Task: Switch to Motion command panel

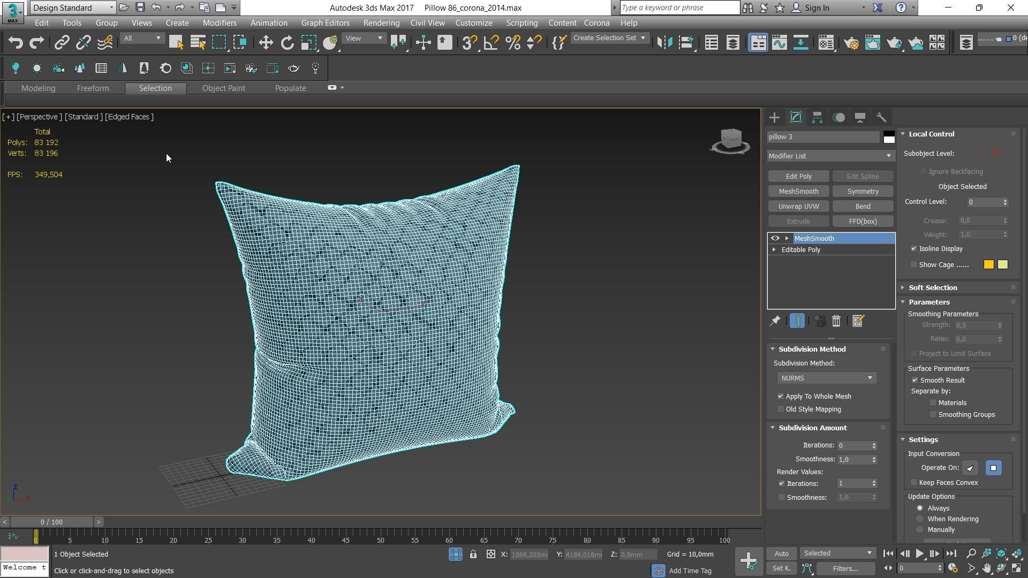Action: point(839,117)
